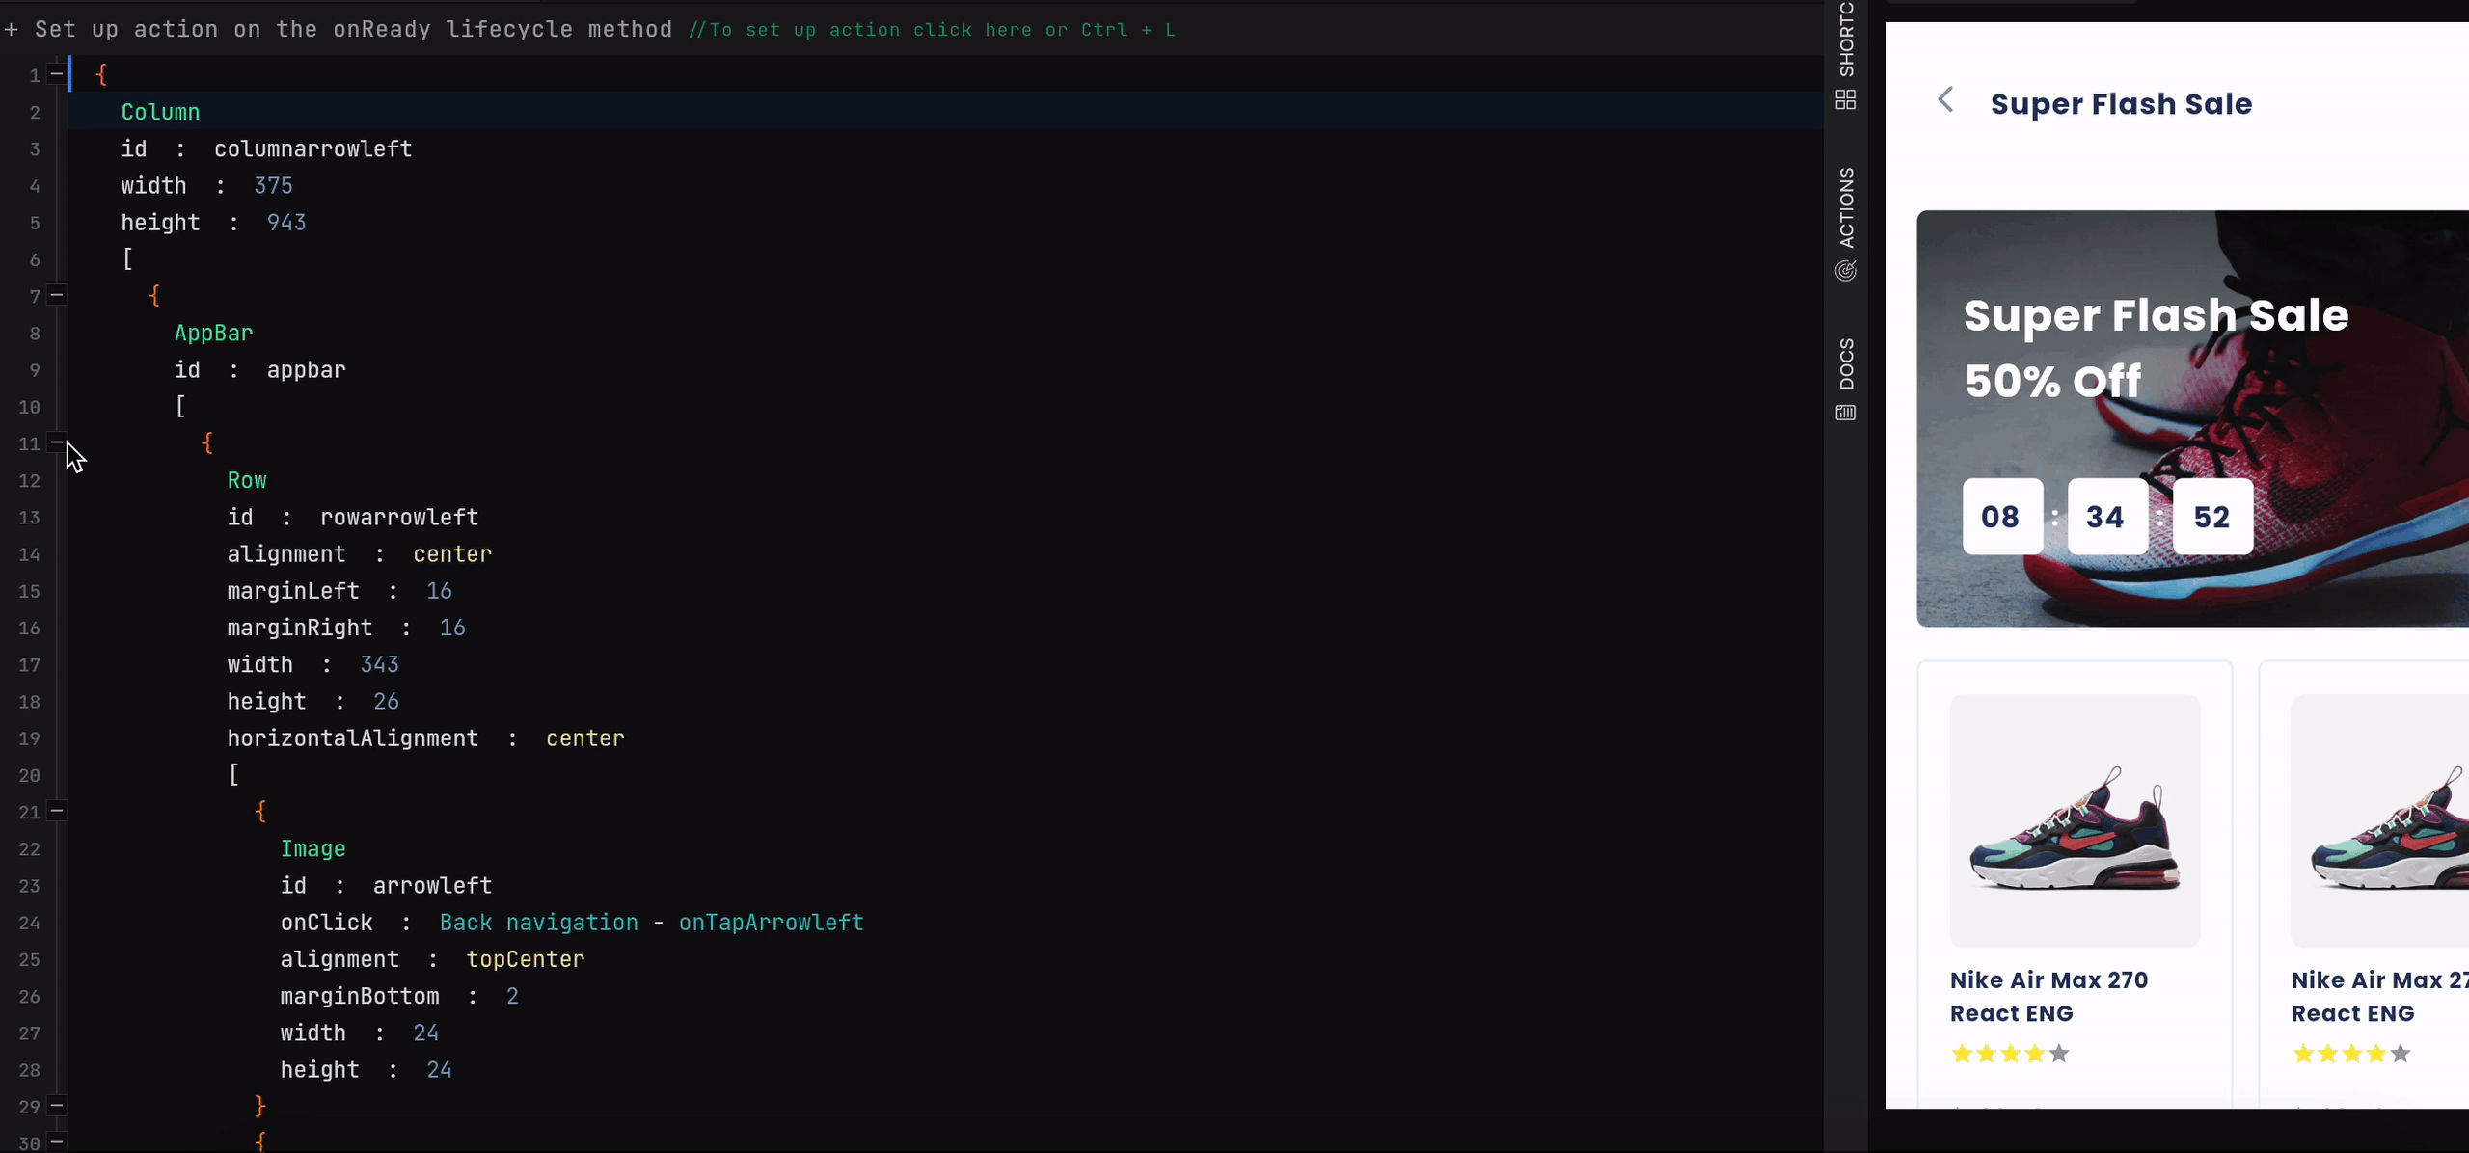2469x1153 pixels.
Task: Click the marginBottom value 2
Action: 512,996
